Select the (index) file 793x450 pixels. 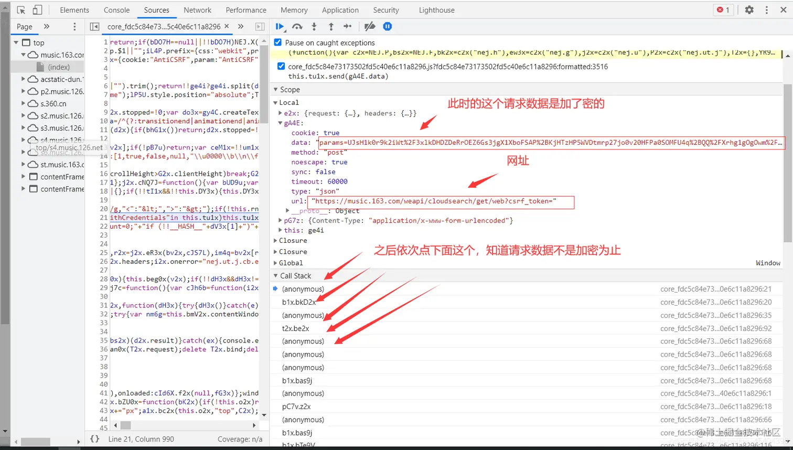tap(59, 67)
